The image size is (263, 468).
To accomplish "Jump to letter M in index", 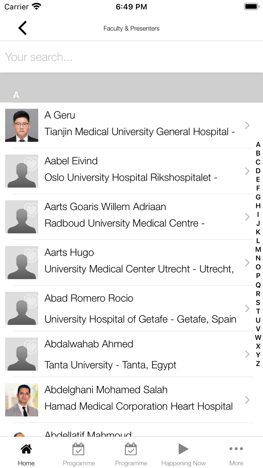I will point(258,249).
